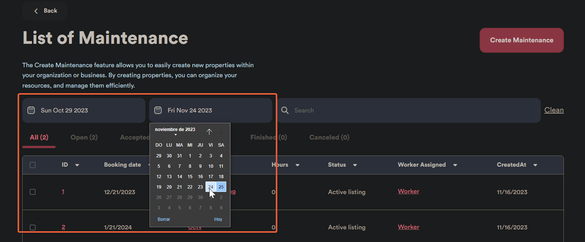This screenshot has height=242, width=585.
Task: Toggle the select-all header checkbox
Action: coord(33,165)
